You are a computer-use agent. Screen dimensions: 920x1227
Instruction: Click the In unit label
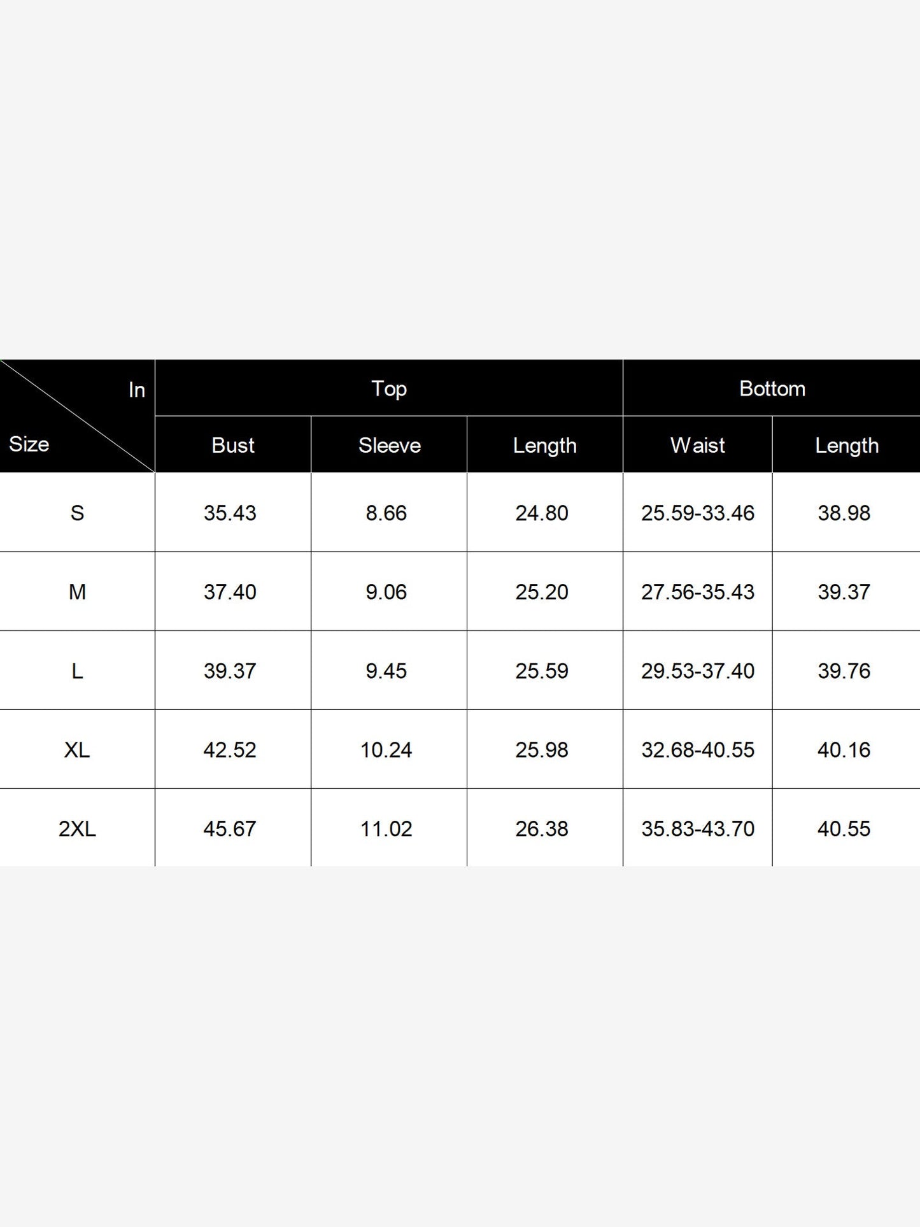(x=137, y=390)
